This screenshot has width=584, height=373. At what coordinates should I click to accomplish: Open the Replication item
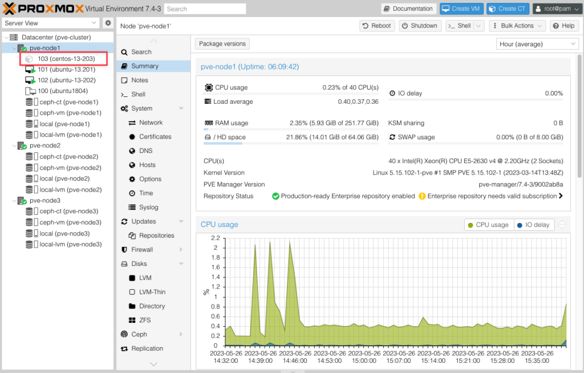153,349
